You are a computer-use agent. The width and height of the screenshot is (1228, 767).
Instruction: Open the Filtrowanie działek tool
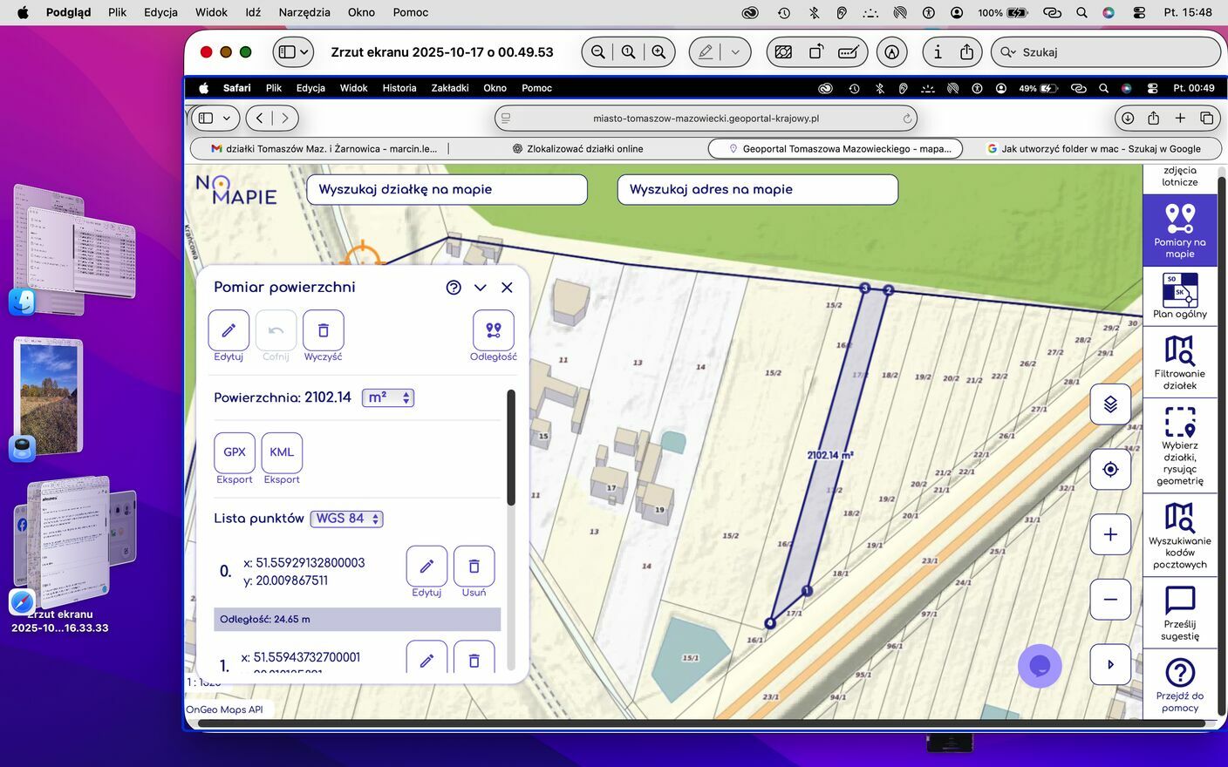click(x=1179, y=363)
